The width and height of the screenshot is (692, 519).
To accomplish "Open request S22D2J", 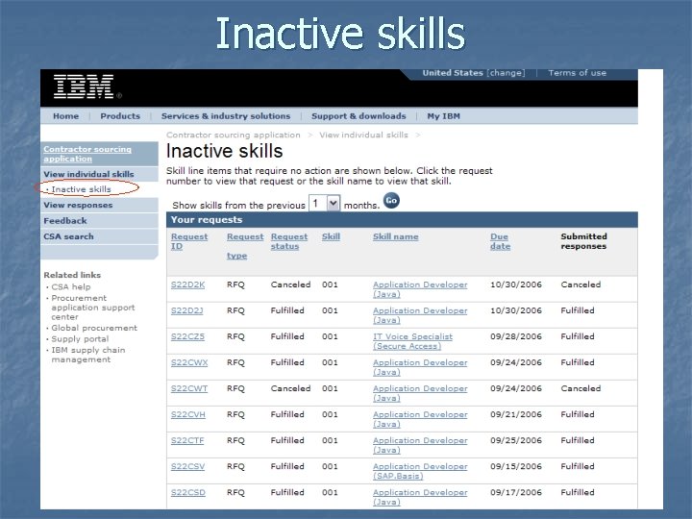I will coord(187,310).
